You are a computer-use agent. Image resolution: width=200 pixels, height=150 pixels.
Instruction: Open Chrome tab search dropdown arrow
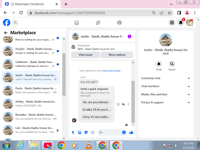(x=171, y=4)
